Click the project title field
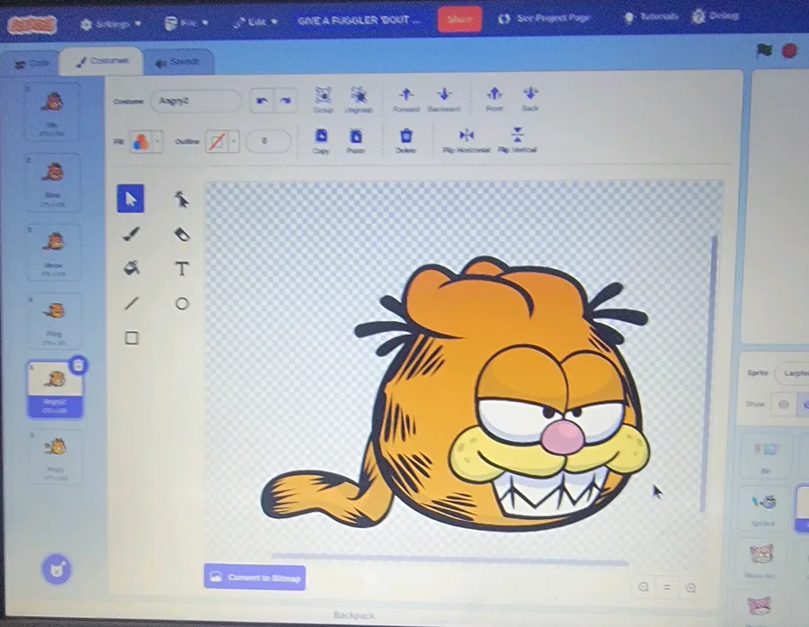Viewport: 809px width, 627px height. coord(361,21)
